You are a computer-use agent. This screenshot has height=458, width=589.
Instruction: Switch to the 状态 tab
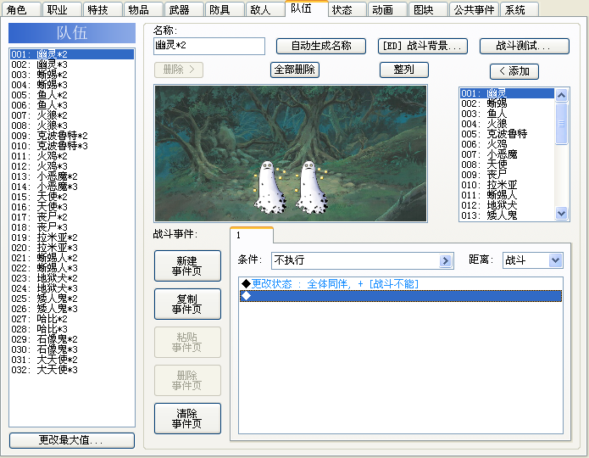[347, 9]
